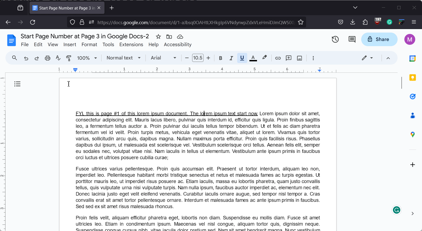Add a comment using toolbar icon
This screenshot has height=231, width=422.
(288, 58)
